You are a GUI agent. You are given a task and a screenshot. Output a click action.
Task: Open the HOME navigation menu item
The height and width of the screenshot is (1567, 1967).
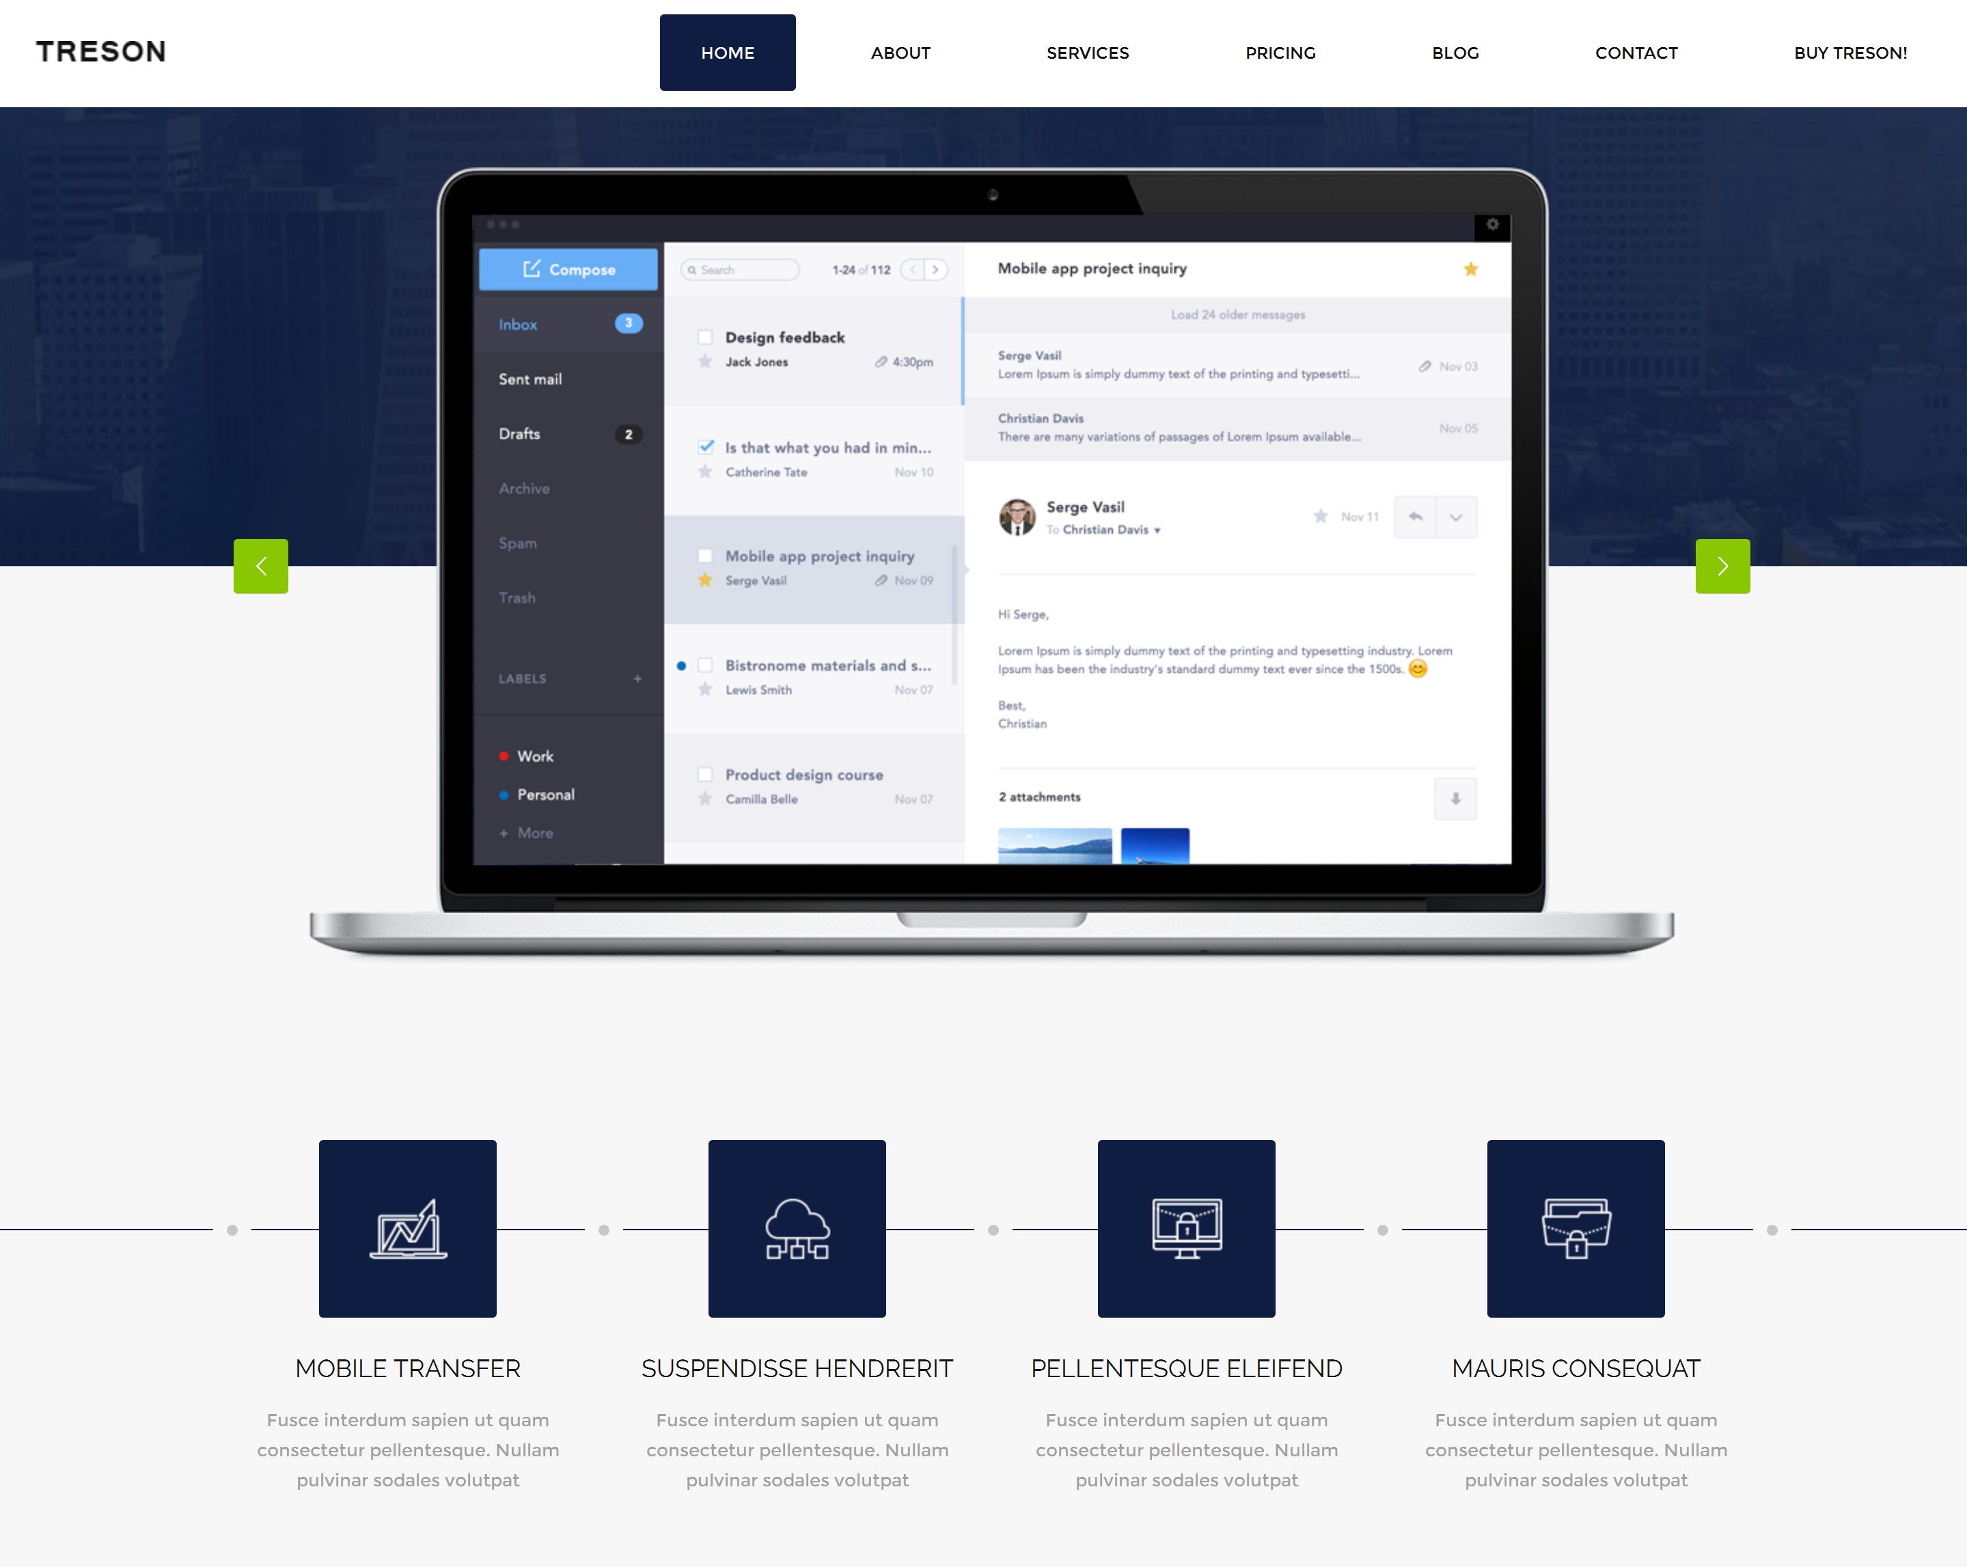coord(728,51)
